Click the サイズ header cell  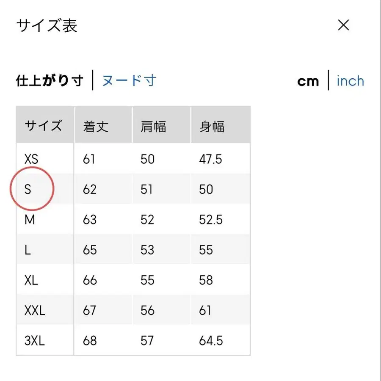point(44,124)
